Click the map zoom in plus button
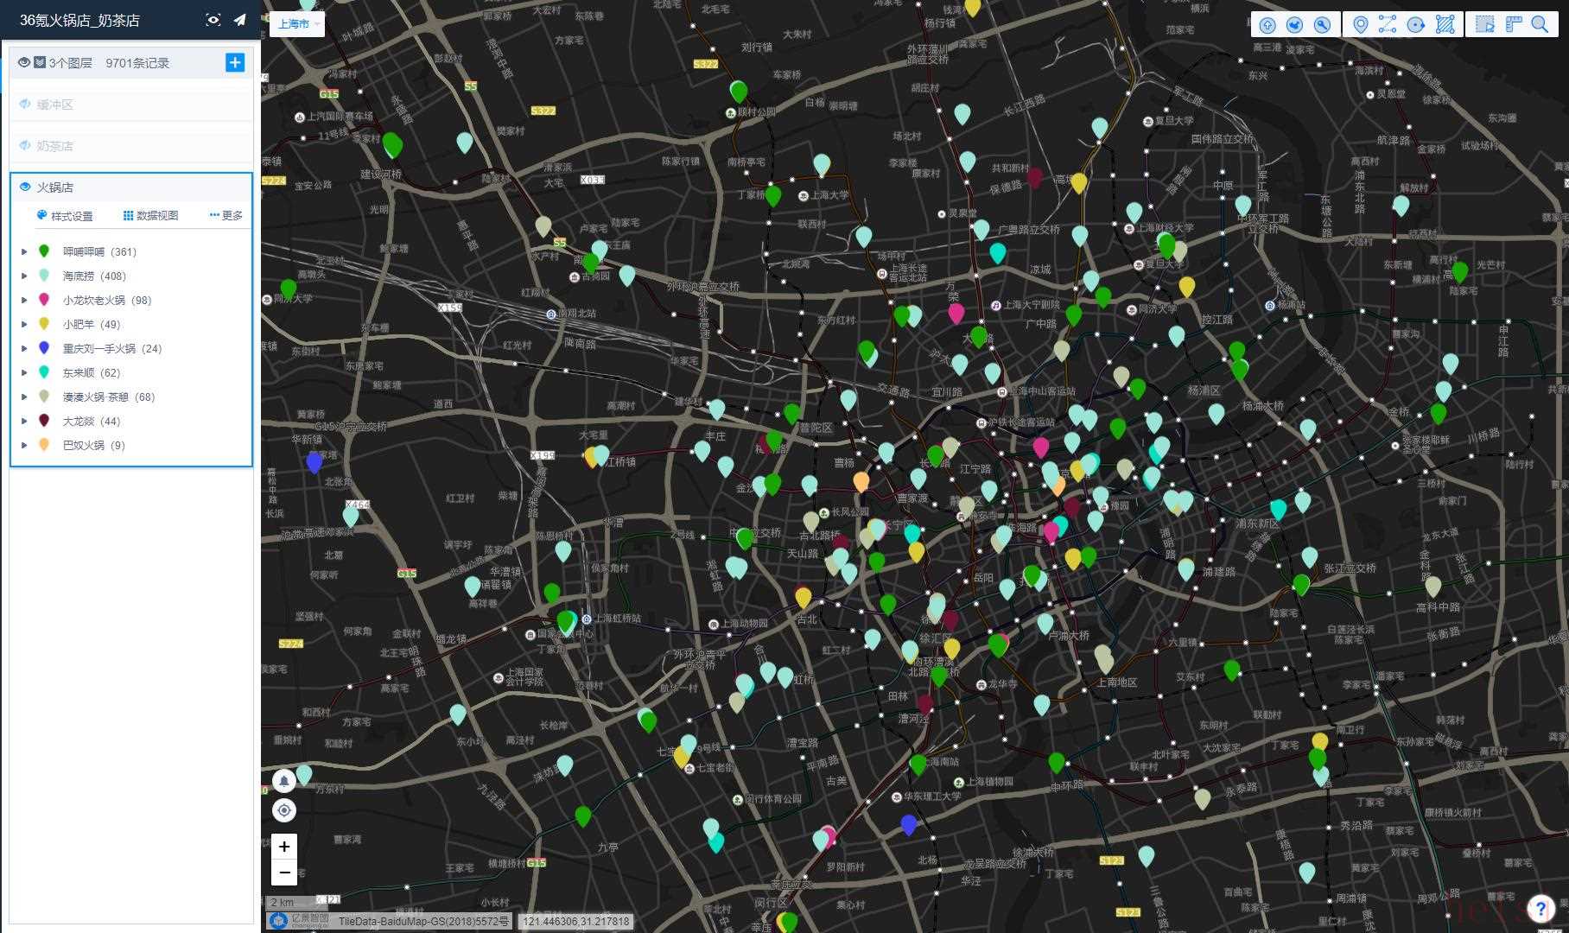The image size is (1569, 933). click(x=284, y=847)
